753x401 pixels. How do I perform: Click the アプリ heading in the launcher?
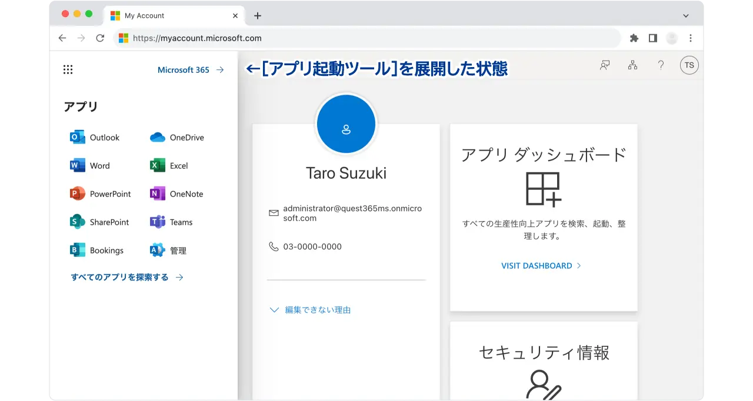(81, 106)
